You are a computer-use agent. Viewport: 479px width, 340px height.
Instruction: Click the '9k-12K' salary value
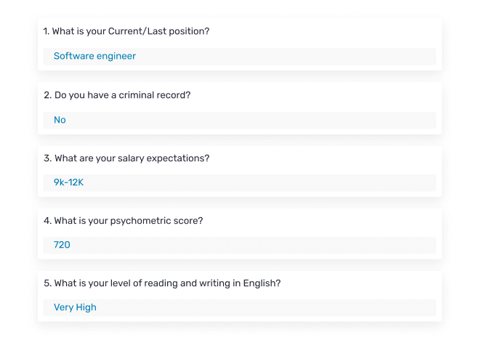click(69, 182)
